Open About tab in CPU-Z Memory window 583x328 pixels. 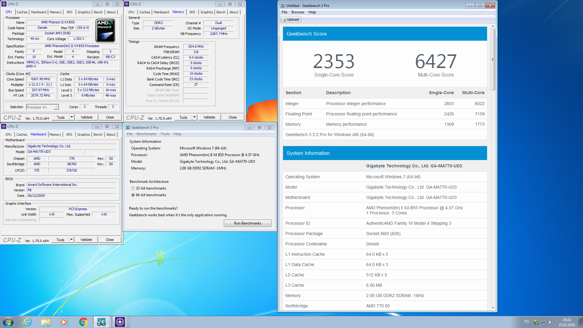(x=234, y=12)
